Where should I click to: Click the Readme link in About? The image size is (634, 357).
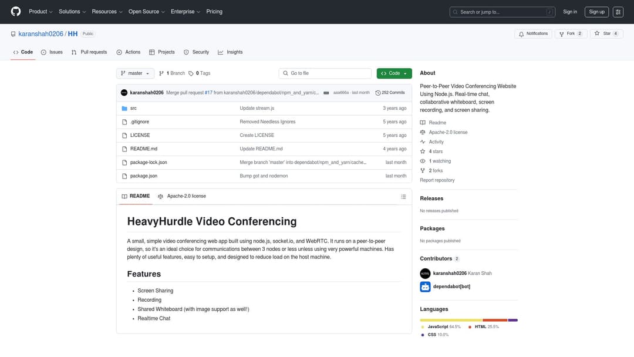coord(437,123)
